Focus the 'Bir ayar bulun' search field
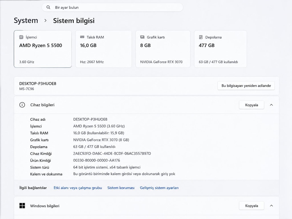Image resolution: width=292 pixels, height=219 pixels. 112,7
